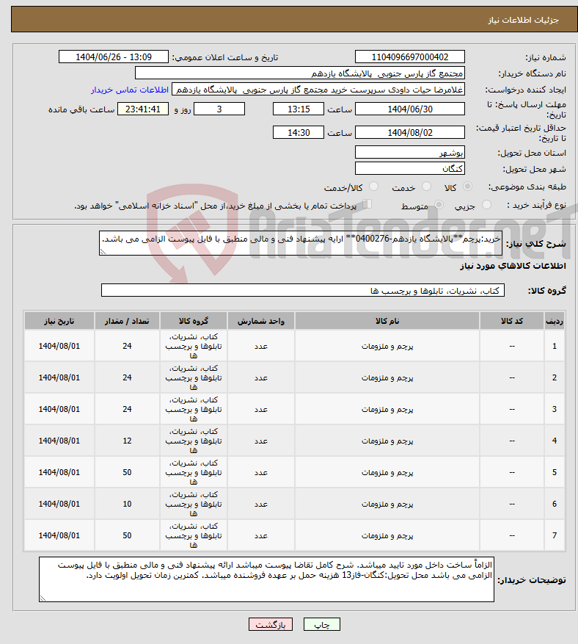Viewport: 578px width, 644px height.
Task: Click the delivery province field بوشهر
Action: click(x=410, y=153)
